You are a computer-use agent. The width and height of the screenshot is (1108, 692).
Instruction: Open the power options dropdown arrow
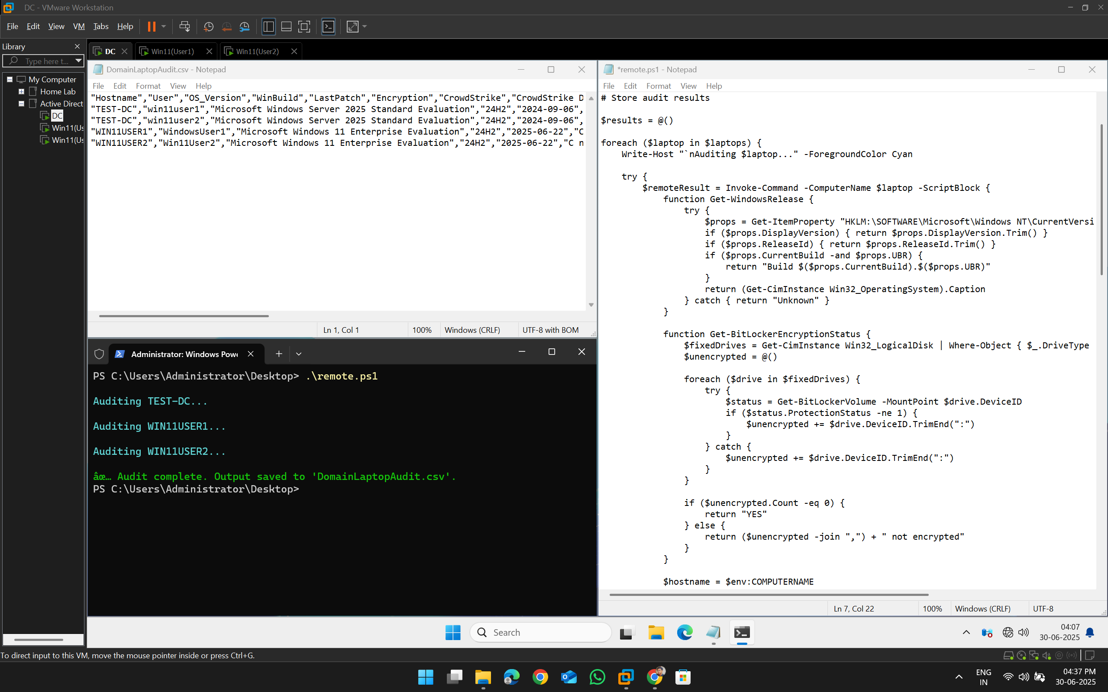tap(164, 26)
